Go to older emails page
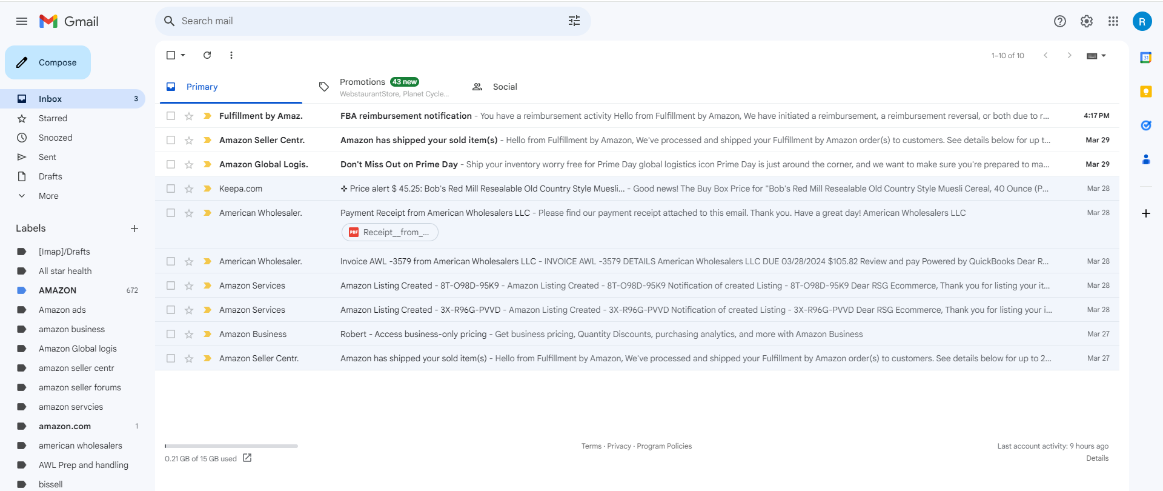The image size is (1163, 491). pyautogui.click(x=1070, y=55)
